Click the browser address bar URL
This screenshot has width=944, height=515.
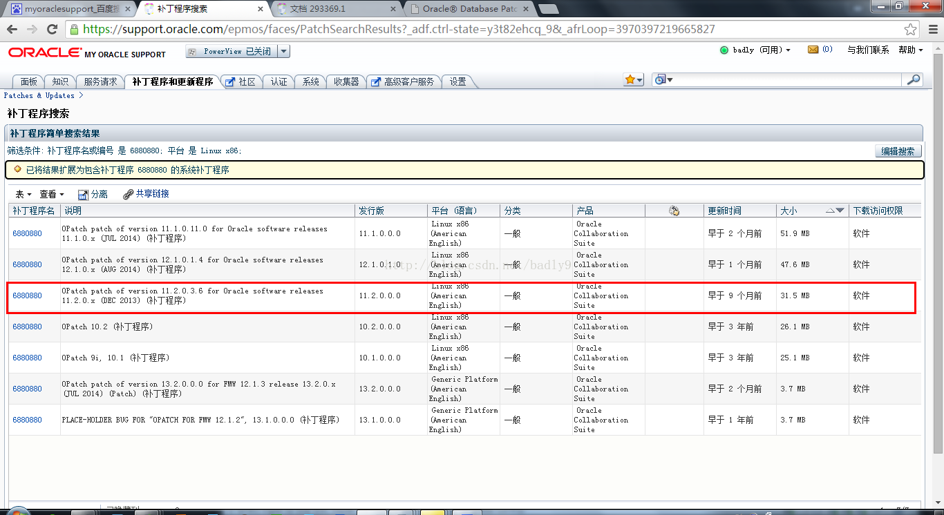tap(399, 30)
